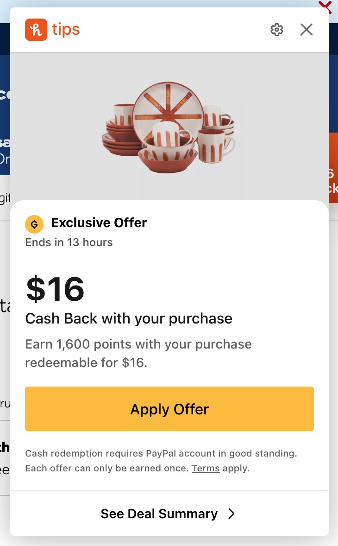Click the large $16 amount

coord(55,289)
